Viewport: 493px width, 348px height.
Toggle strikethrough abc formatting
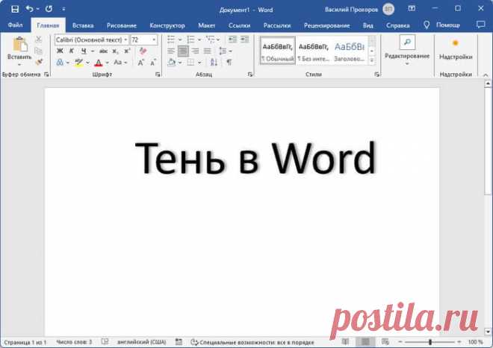[103, 51]
